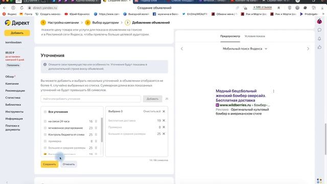Click Очистить всё in the selected panel
The width and height of the screenshot is (327, 184).
tap(154, 111)
